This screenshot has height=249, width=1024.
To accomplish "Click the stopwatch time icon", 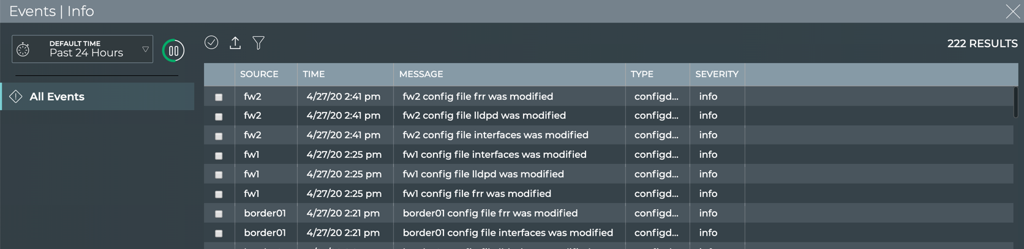I will 23,50.
